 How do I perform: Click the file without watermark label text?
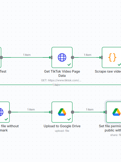coord(9,128)
